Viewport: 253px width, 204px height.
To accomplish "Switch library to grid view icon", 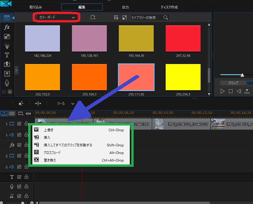I will pyautogui.click(x=116, y=17).
